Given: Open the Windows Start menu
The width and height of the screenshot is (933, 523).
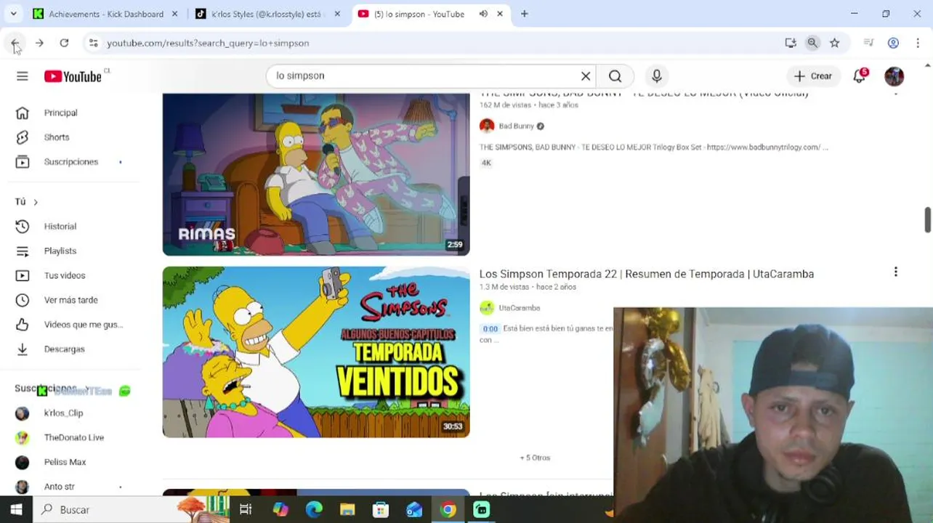Looking at the screenshot, I should (16, 510).
